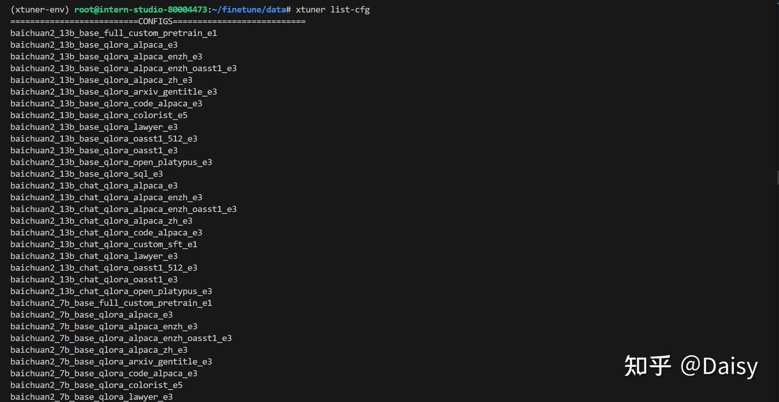This screenshot has width=779, height=402.
Task: Click baichuan2_7b_base_qlora_alpaca_zh_e3 entry
Action: coord(99,350)
